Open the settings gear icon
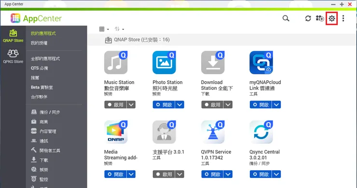357x188 pixels. point(332,18)
